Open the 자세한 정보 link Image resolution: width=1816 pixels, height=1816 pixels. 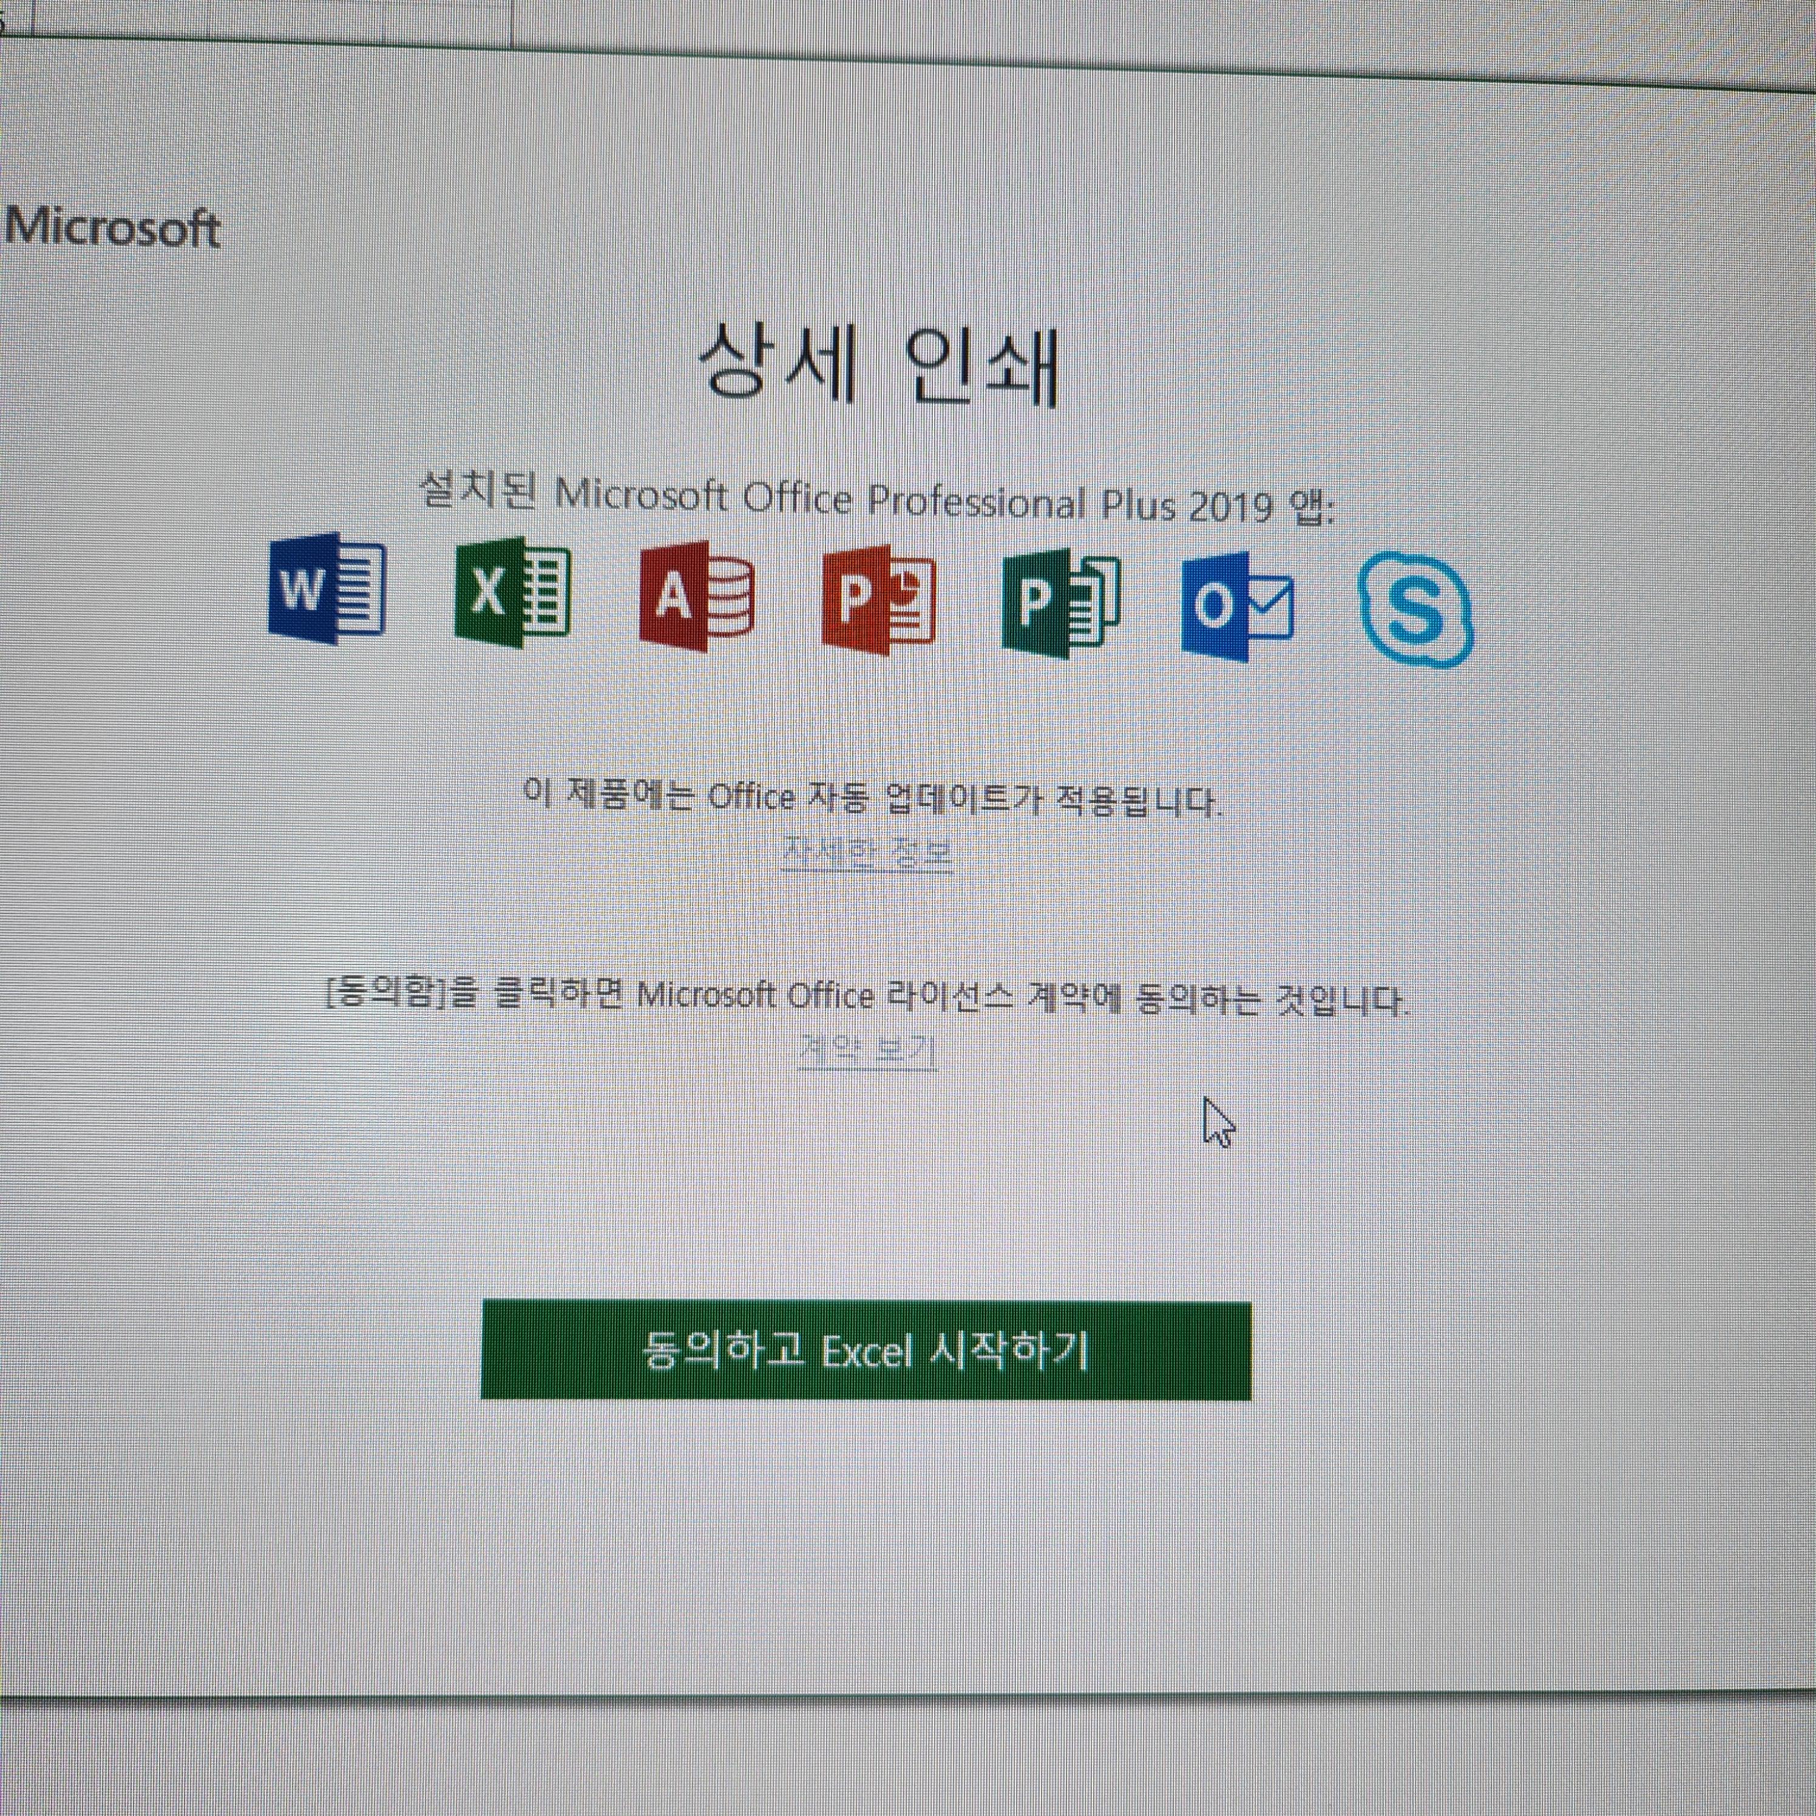[867, 853]
